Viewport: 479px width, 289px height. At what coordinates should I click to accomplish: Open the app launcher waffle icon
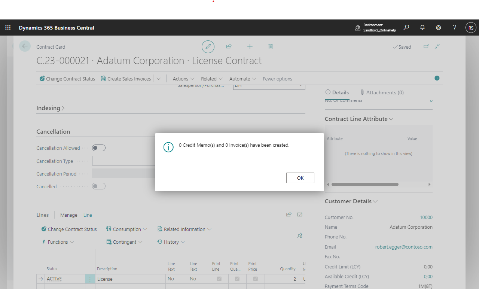8,28
